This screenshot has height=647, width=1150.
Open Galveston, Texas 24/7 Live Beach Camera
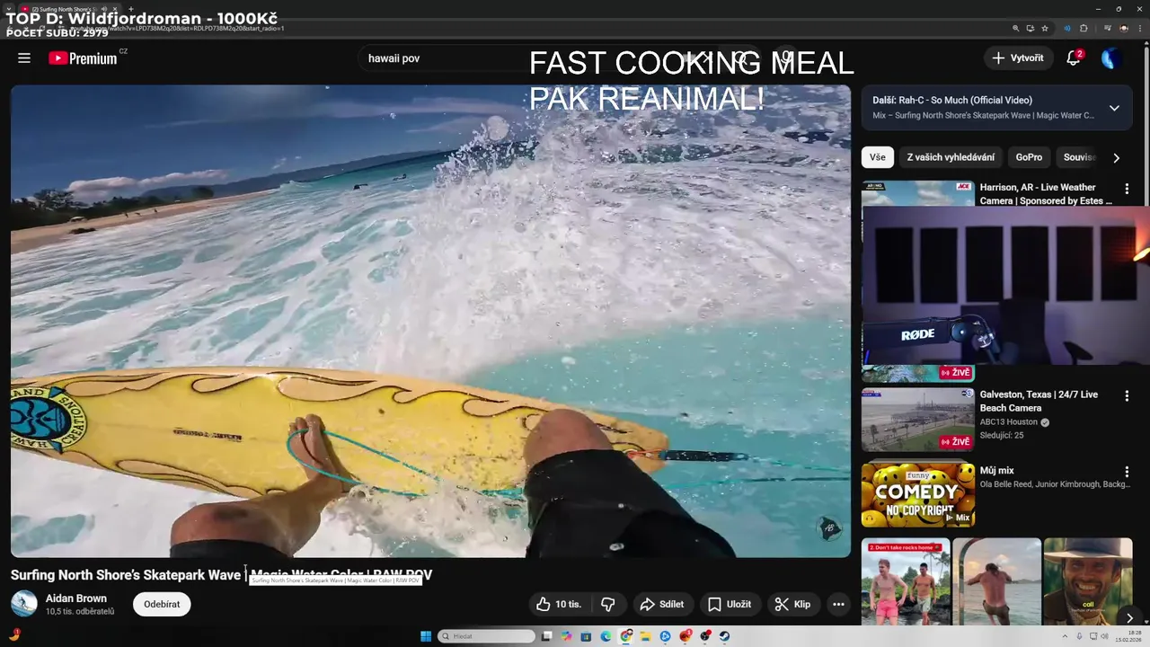pyautogui.click(x=1039, y=401)
